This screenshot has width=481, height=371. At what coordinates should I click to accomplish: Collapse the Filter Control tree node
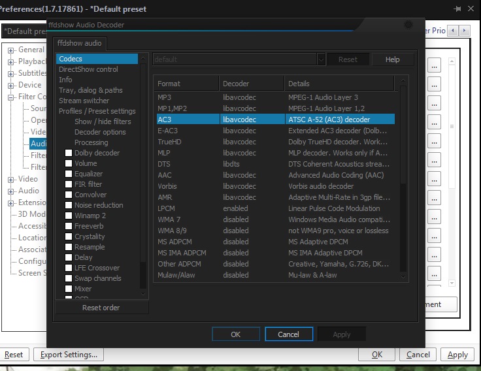click(x=10, y=97)
